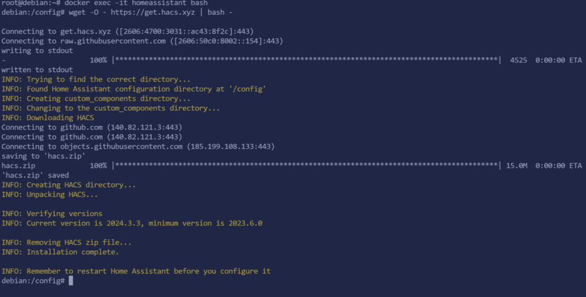The image size is (586, 297).
Task: Click the https://get.hacs.xyz URL in wget command
Action: click(x=153, y=13)
